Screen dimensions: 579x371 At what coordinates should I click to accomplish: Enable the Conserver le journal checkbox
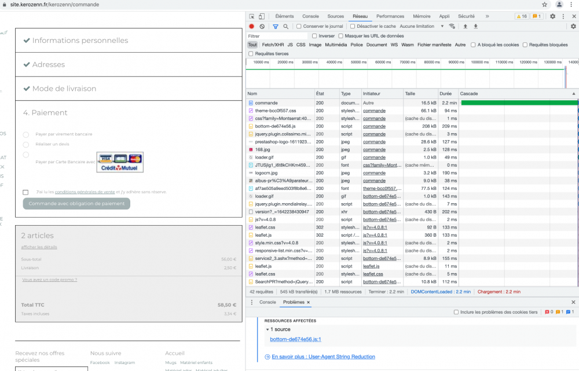pyautogui.click(x=299, y=26)
